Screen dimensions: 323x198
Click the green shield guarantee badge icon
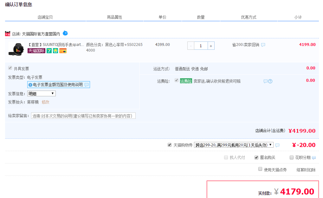tap(55, 51)
